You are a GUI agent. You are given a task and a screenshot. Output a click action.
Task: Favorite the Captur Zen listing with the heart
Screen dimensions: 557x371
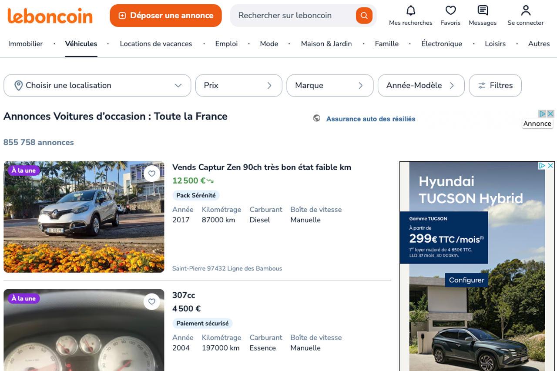(x=152, y=173)
